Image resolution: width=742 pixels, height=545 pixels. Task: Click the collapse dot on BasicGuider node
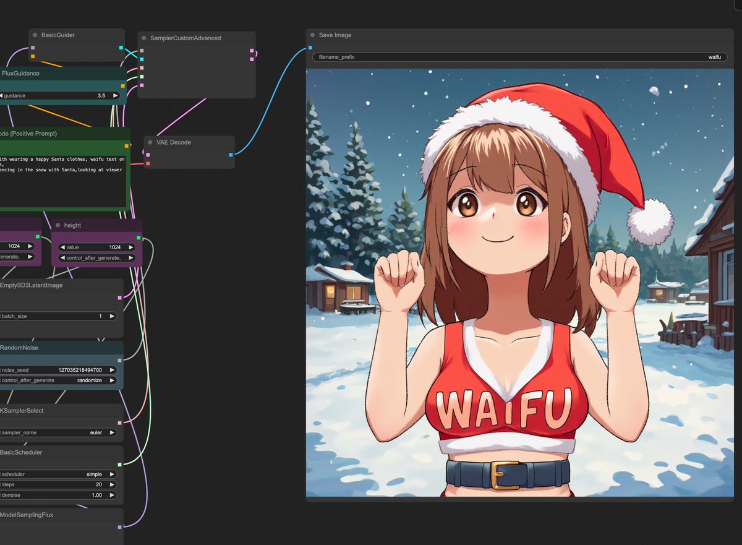click(x=35, y=35)
